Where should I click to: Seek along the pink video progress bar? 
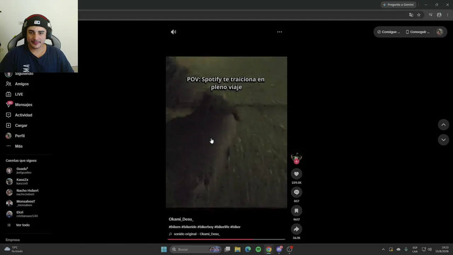226,239
